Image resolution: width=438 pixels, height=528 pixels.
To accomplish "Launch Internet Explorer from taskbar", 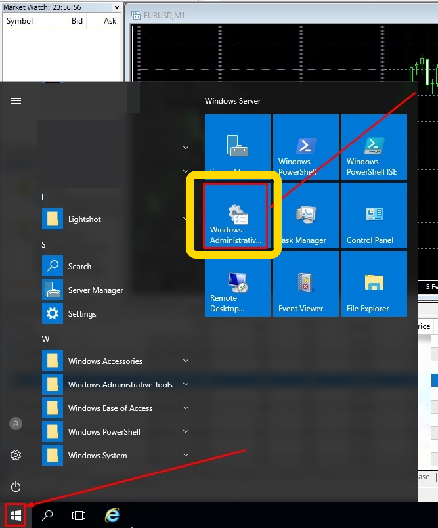I will tap(112, 516).
